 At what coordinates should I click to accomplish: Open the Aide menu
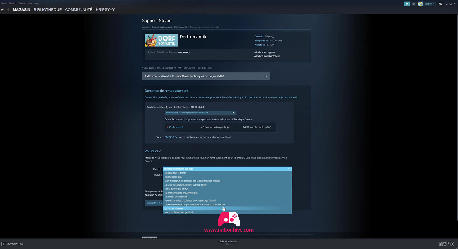click(x=37, y=3)
